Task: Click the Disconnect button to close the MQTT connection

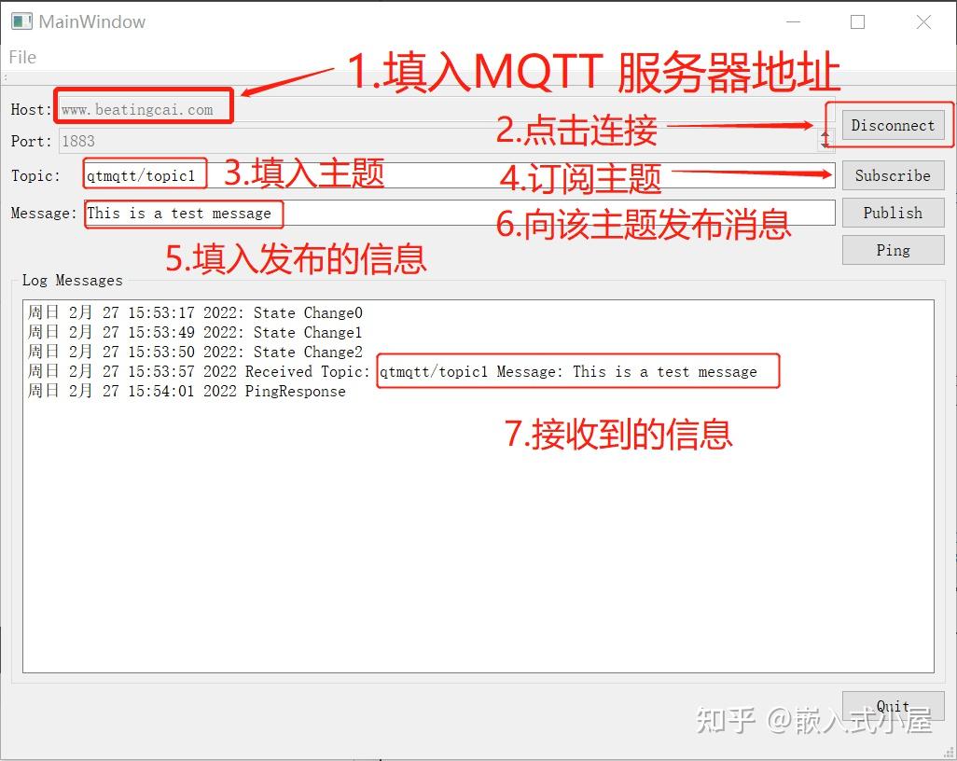Action: tap(891, 124)
